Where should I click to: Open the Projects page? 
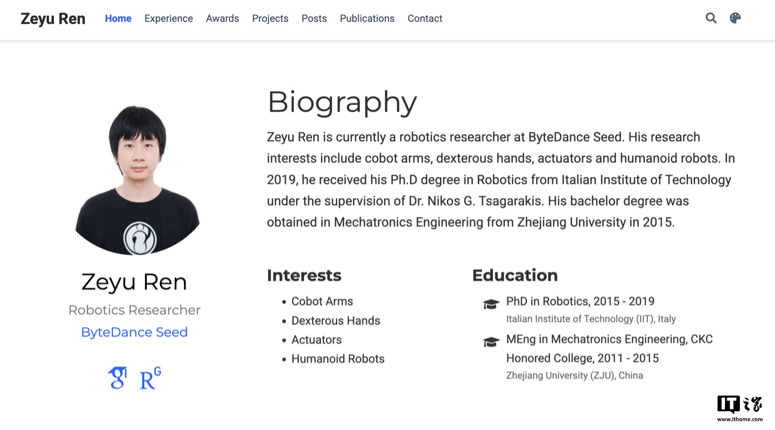pos(270,18)
